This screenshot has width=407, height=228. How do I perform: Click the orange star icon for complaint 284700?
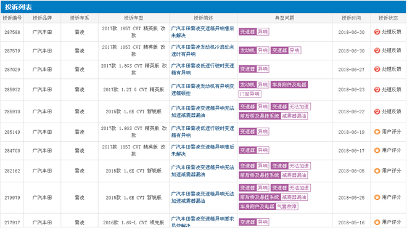point(377,150)
